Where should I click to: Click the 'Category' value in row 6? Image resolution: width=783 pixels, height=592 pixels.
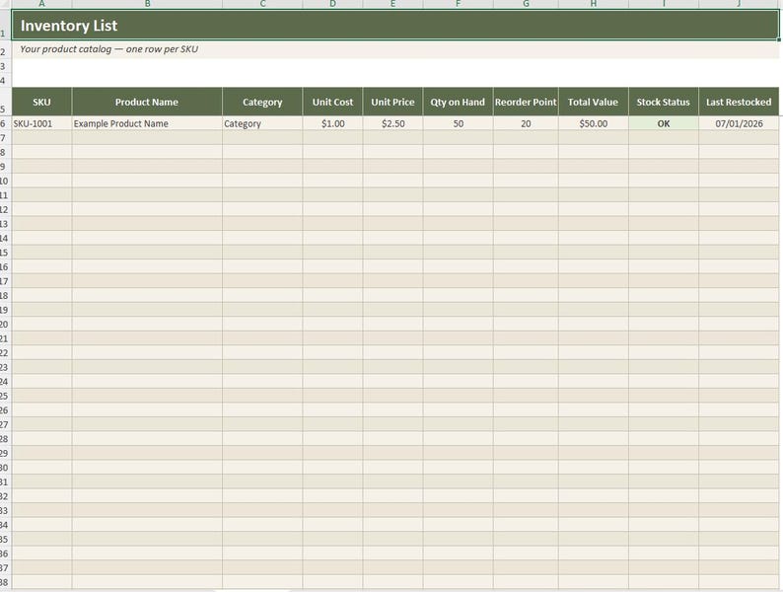click(262, 123)
